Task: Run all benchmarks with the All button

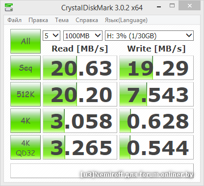Action: click(x=25, y=41)
